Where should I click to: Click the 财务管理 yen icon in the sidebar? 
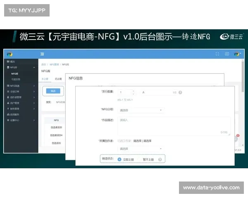point(8,108)
